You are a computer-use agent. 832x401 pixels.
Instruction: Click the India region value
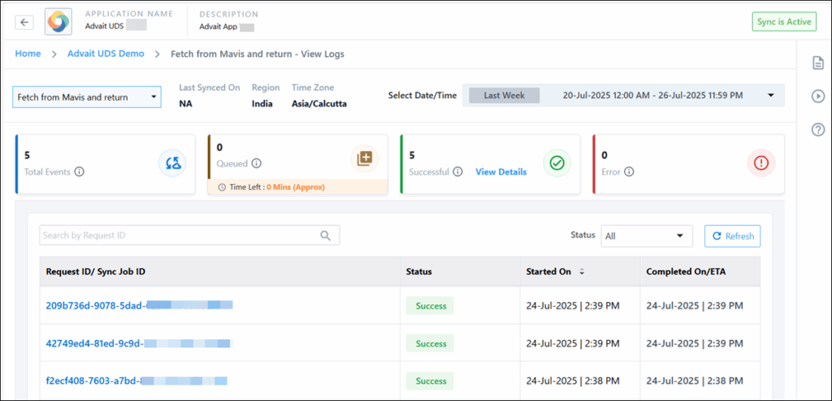262,104
